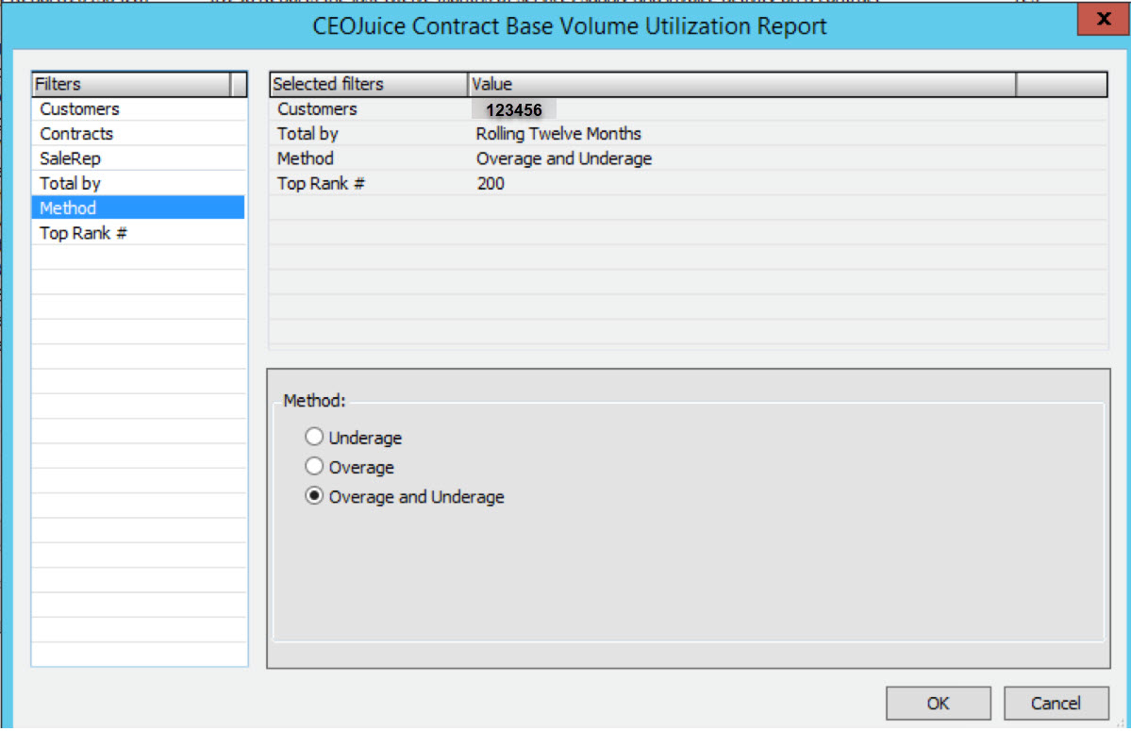Screen dimensions: 1131x731
Task: Choose SaleRep in the Filters list
Action: point(139,158)
